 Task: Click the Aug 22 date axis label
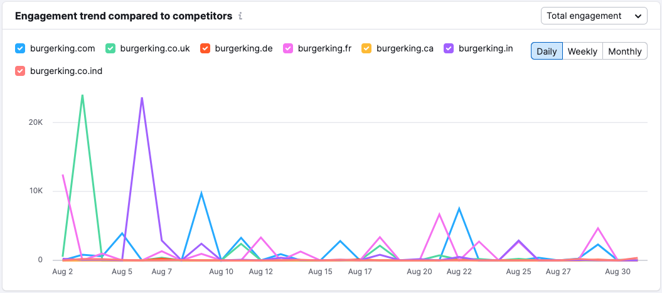[459, 272]
